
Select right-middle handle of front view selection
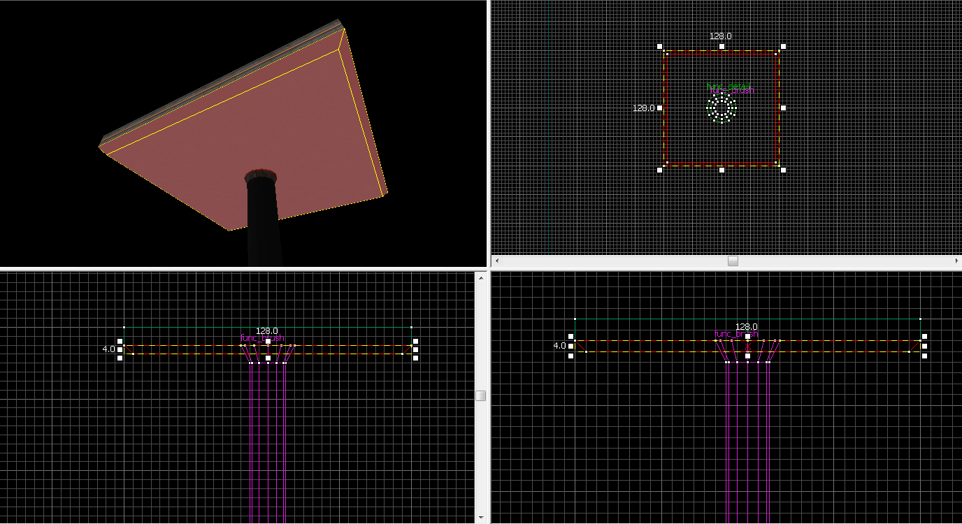(x=415, y=349)
